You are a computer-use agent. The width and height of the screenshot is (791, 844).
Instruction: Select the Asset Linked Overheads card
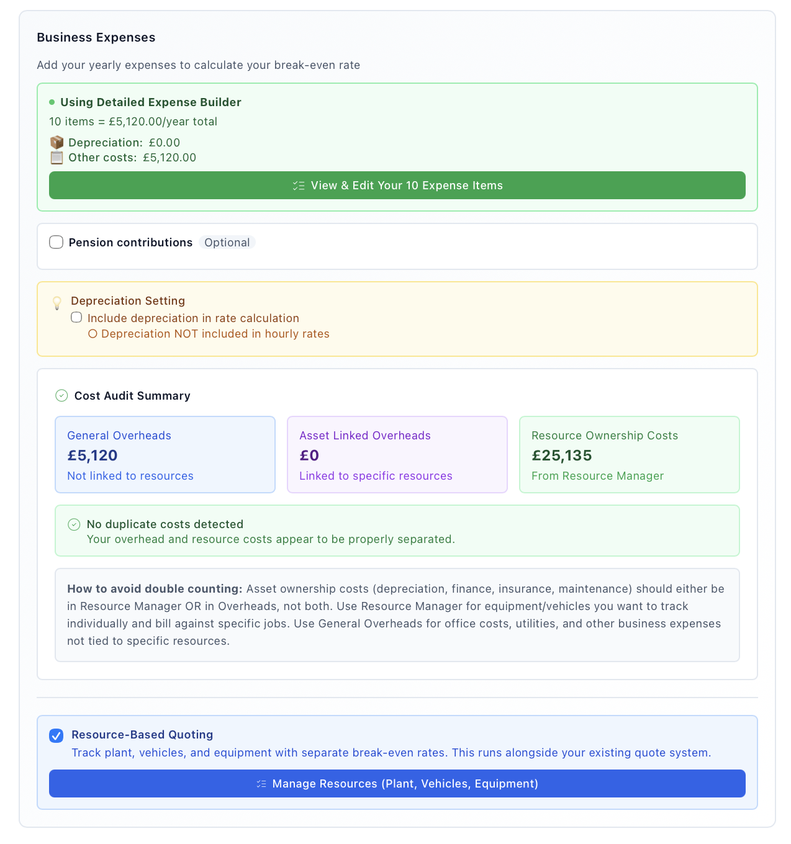[397, 454]
